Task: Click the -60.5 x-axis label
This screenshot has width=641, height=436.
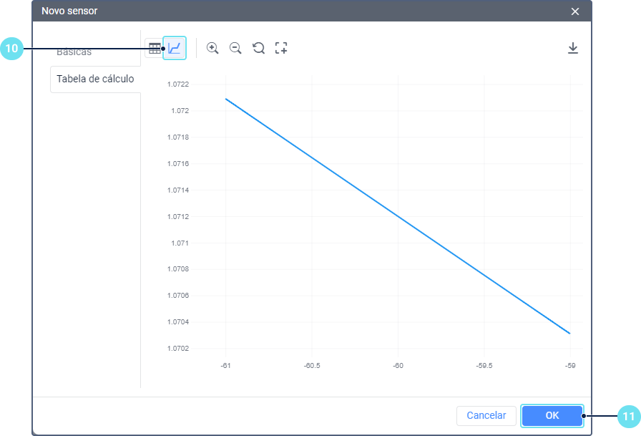Action: pyautogui.click(x=312, y=366)
